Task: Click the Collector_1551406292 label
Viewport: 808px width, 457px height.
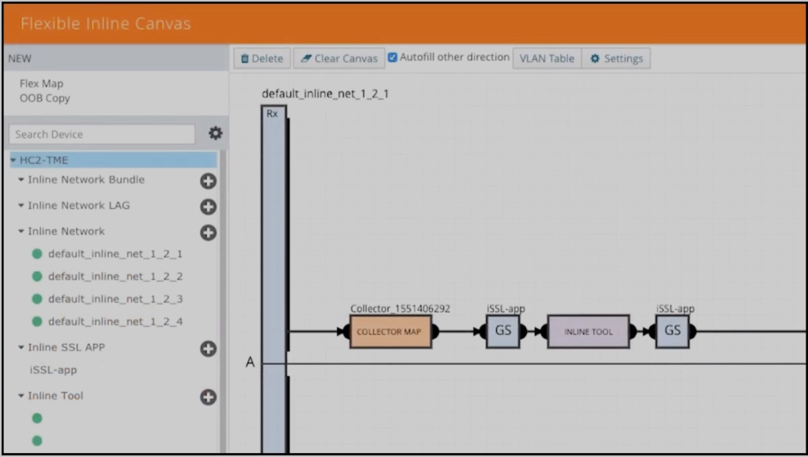Action: [401, 308]
